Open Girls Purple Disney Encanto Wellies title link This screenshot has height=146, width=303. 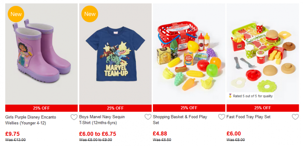tap(30, 120)
